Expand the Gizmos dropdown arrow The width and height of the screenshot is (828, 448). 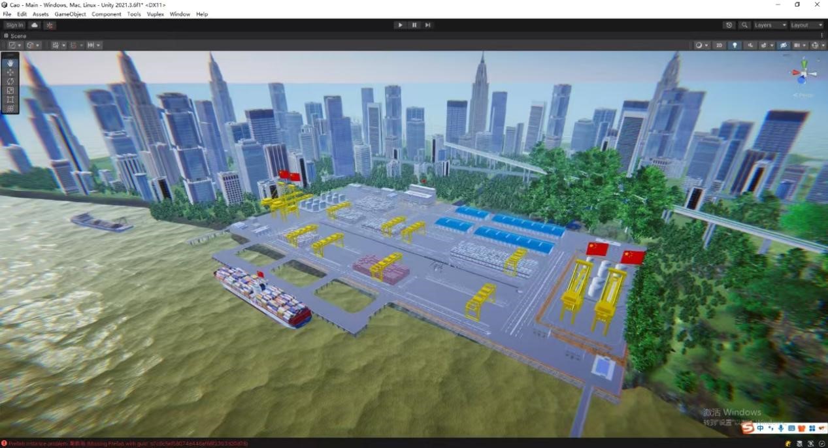click(x=822, y=45)
